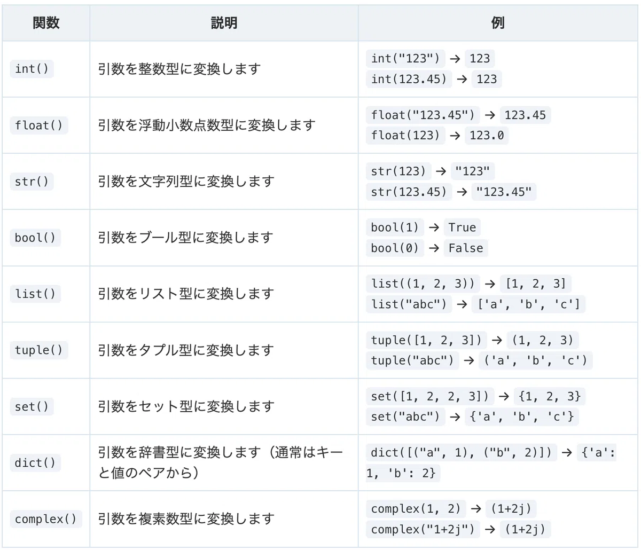
Task: Click the bool(0) example snippet
Action: click(395, 248)
